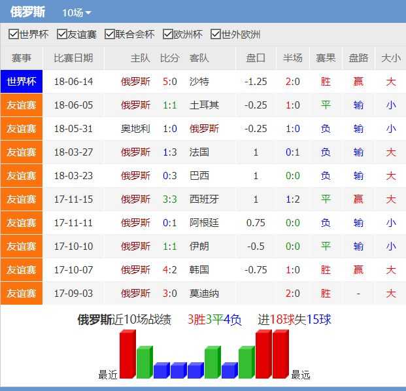The width and height of the screenshot is (406, 391).
Task: Uncheck the 世外欧洲 checkbox
Action: click(215, 35)
